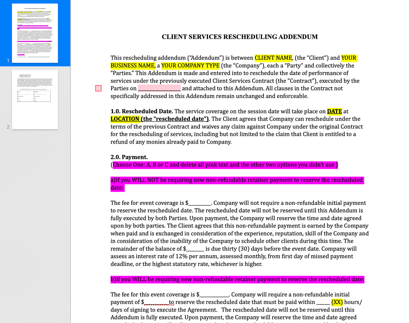
Task: Click the highlighted '(XX)' placeholder
Action: tap(337, 302)
